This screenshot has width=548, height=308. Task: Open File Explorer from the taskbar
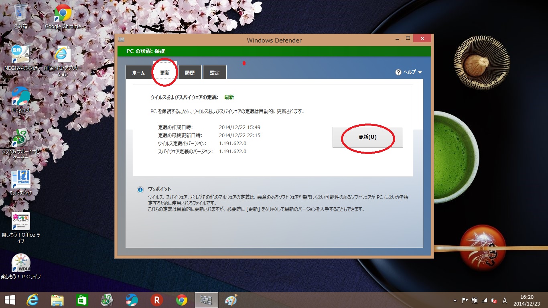57,300
